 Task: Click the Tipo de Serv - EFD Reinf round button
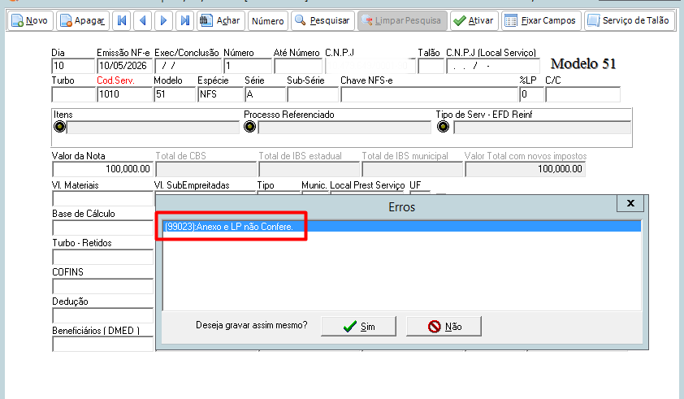pos(443,127)
